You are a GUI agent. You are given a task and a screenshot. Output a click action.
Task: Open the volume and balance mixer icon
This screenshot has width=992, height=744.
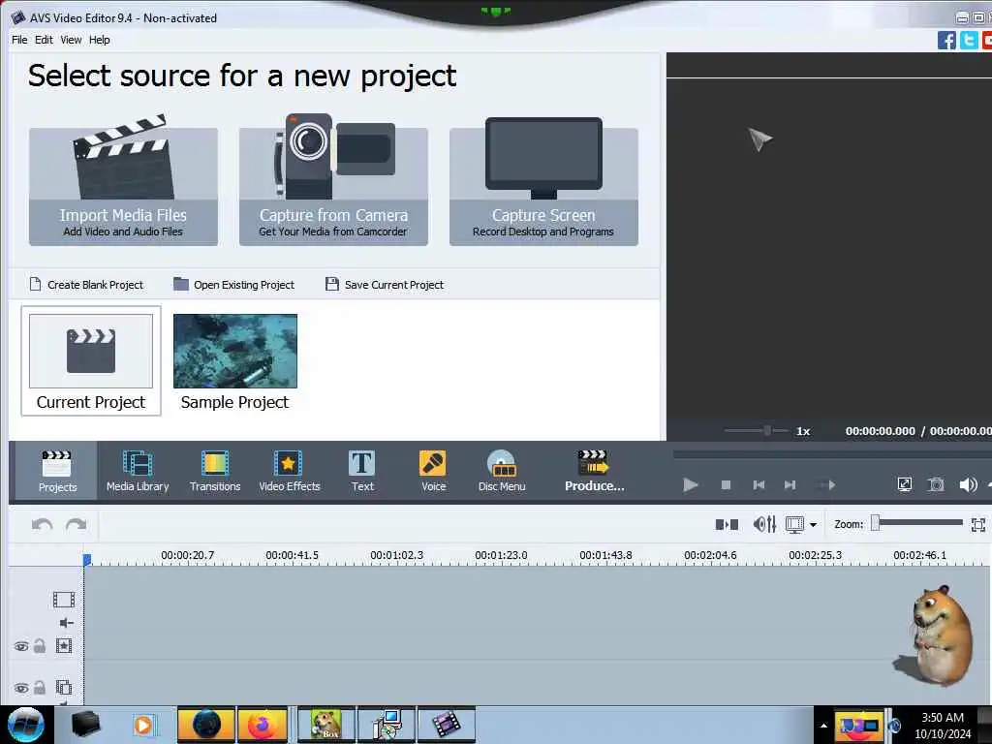(764, 524)
